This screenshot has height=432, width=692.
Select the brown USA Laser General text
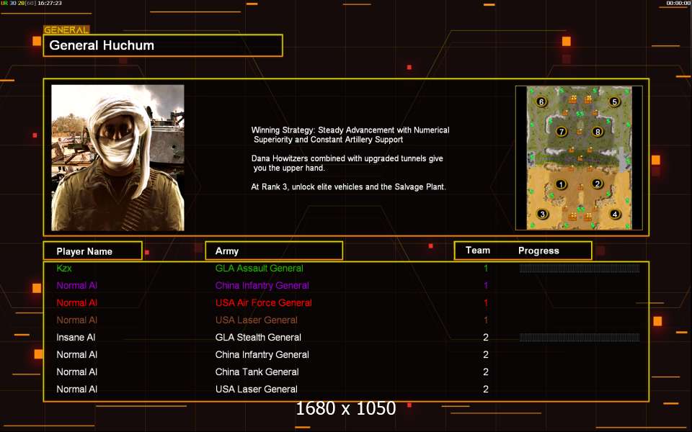tap(257, 320)
